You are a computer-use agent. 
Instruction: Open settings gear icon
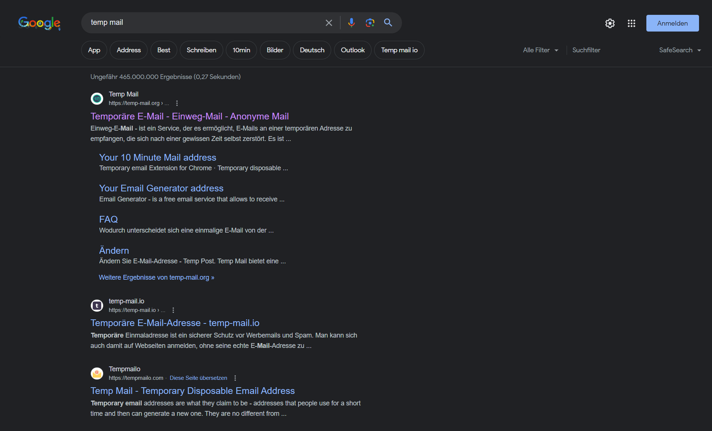(x=610, y=23)
